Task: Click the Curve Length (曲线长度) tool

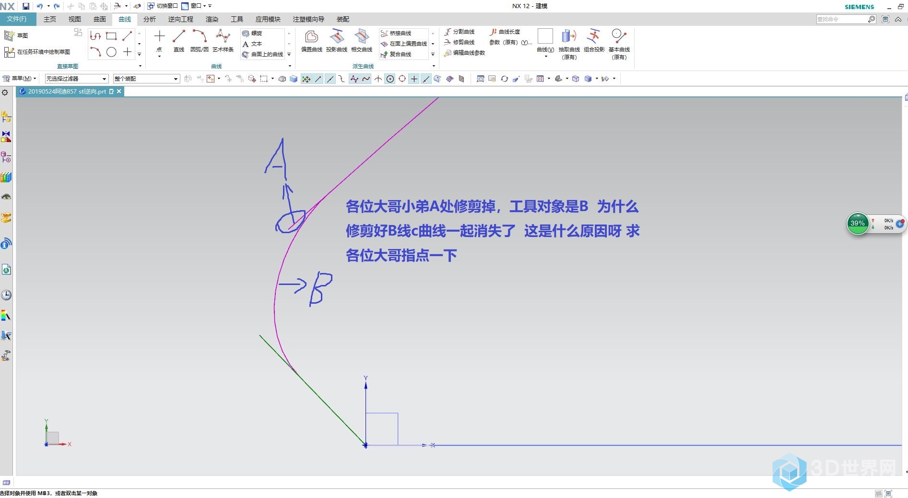Action: click(x=505, y=32)
